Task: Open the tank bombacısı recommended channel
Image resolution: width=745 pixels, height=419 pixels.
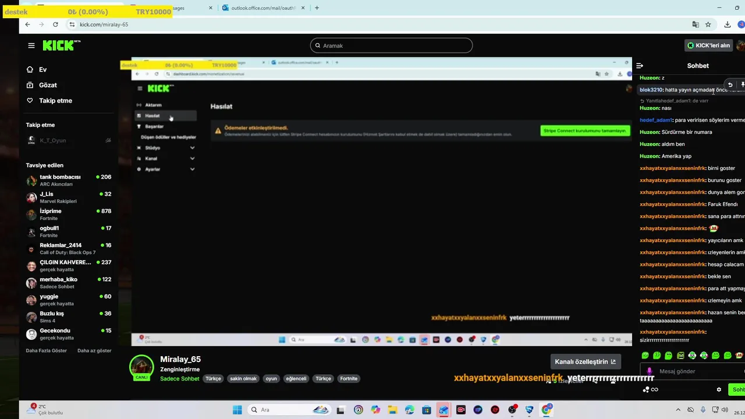Action: point(69,180)
